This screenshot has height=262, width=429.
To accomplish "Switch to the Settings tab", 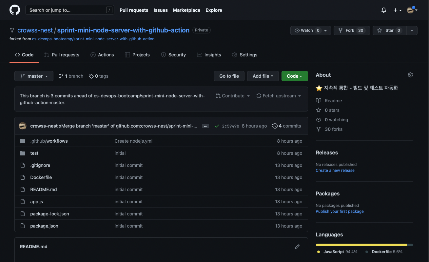I will click(244, 55).
